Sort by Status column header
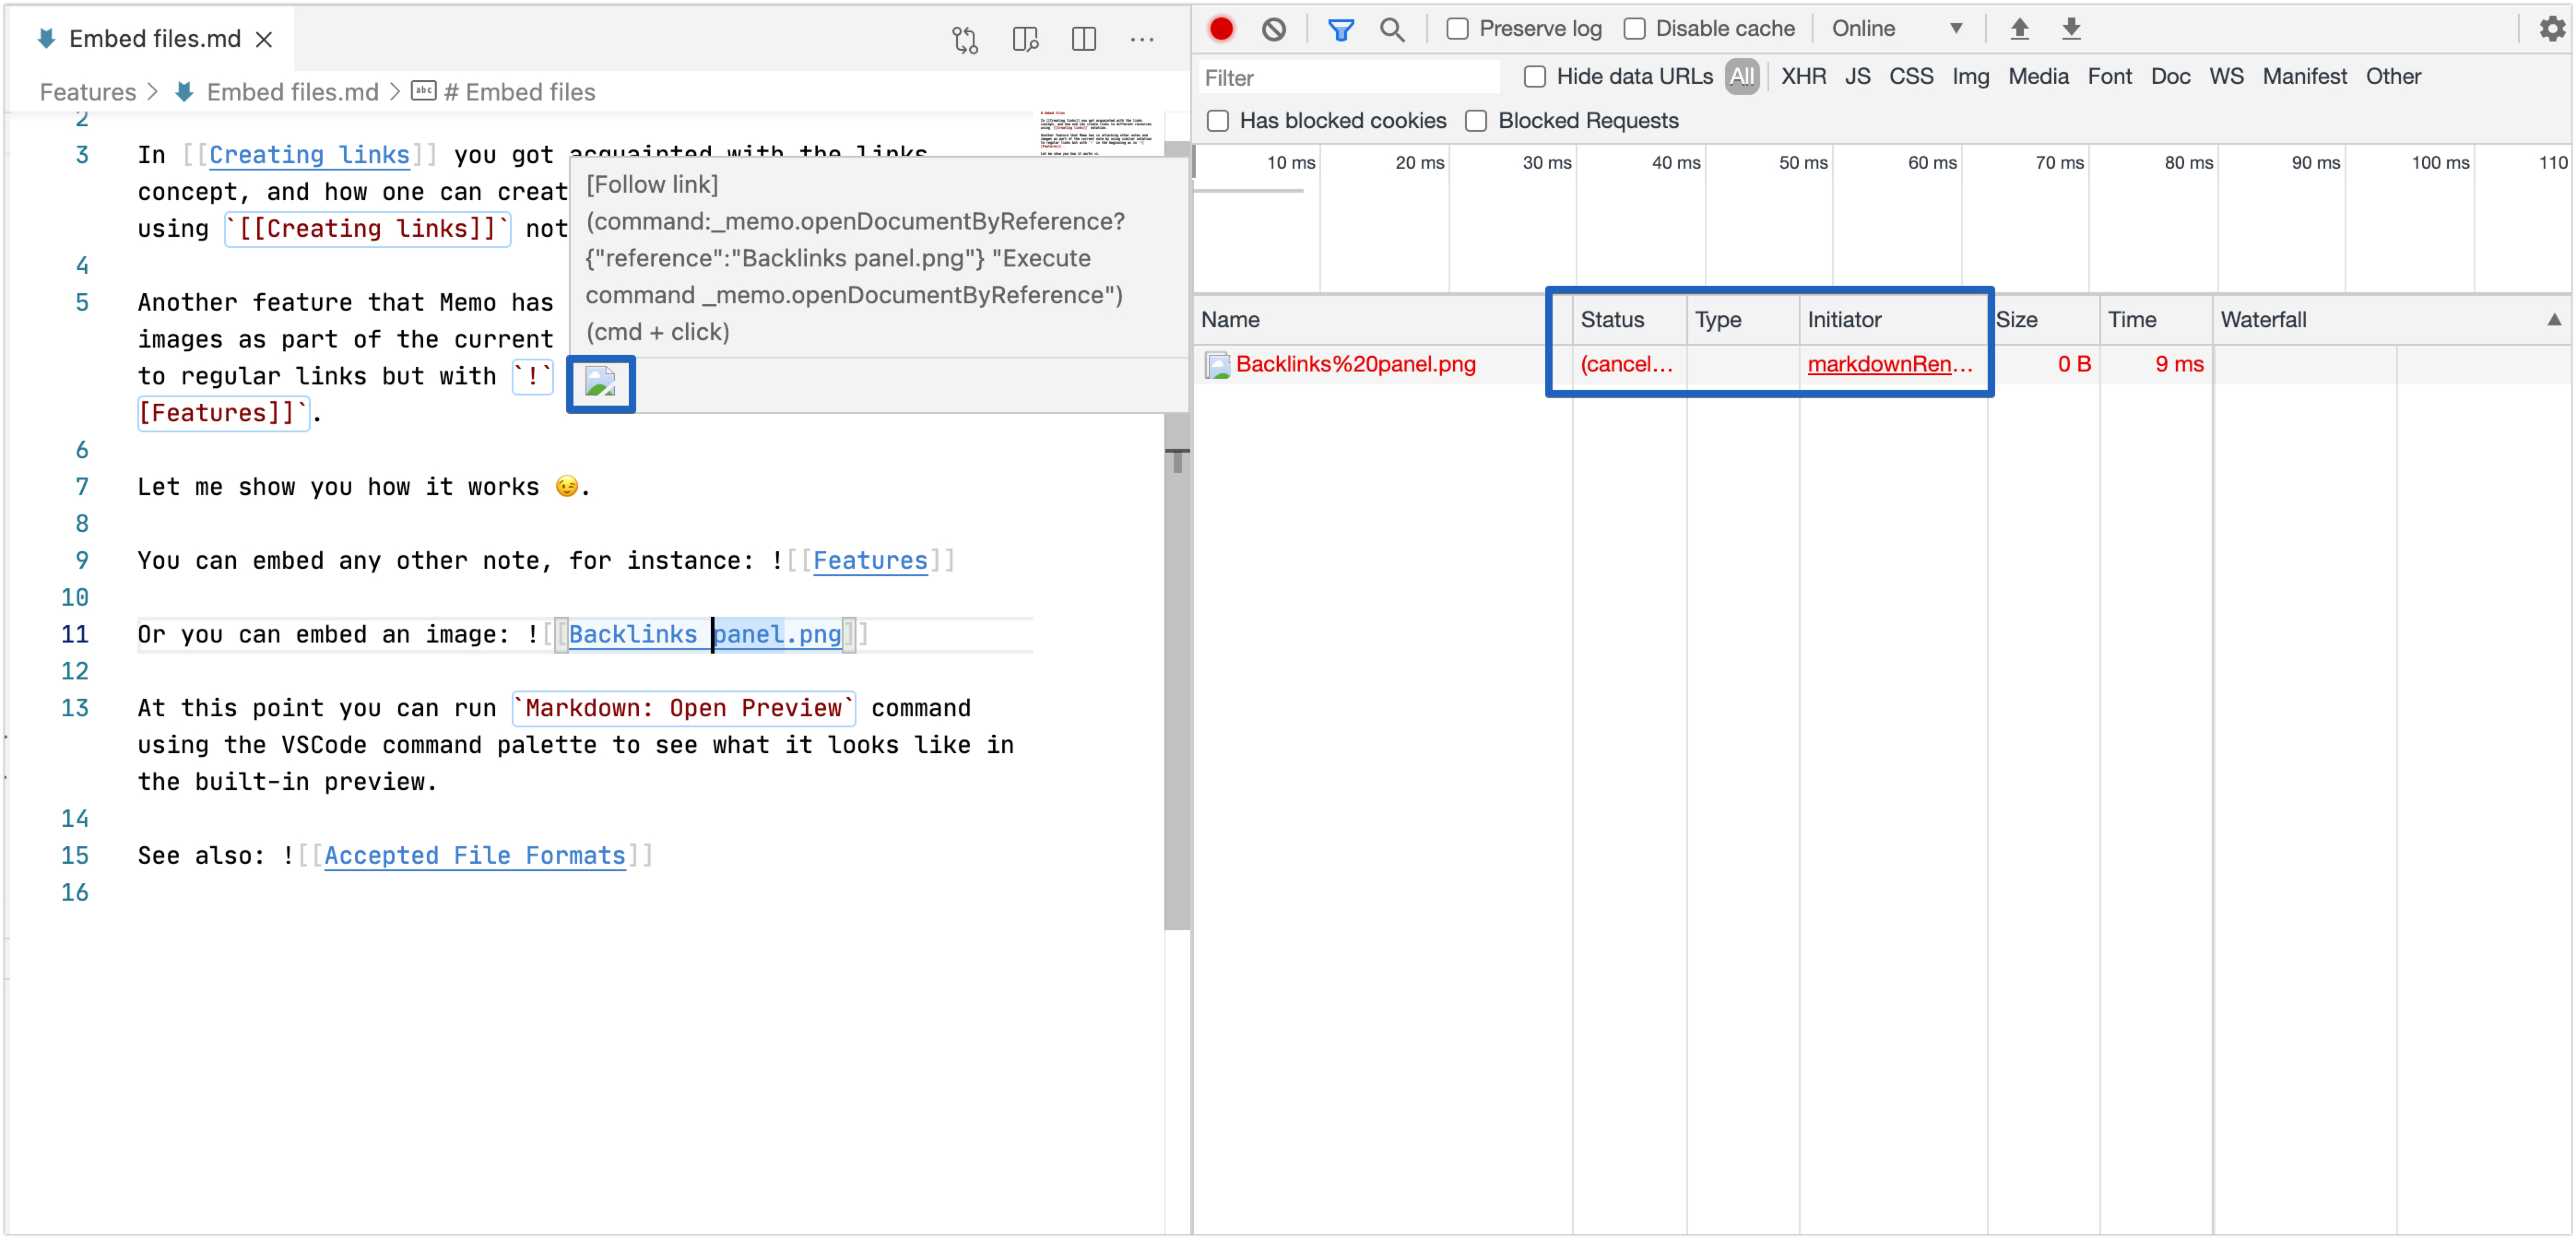Screen dimensions: 2576x1239 pyautogui.click(x=1630, y=320)
